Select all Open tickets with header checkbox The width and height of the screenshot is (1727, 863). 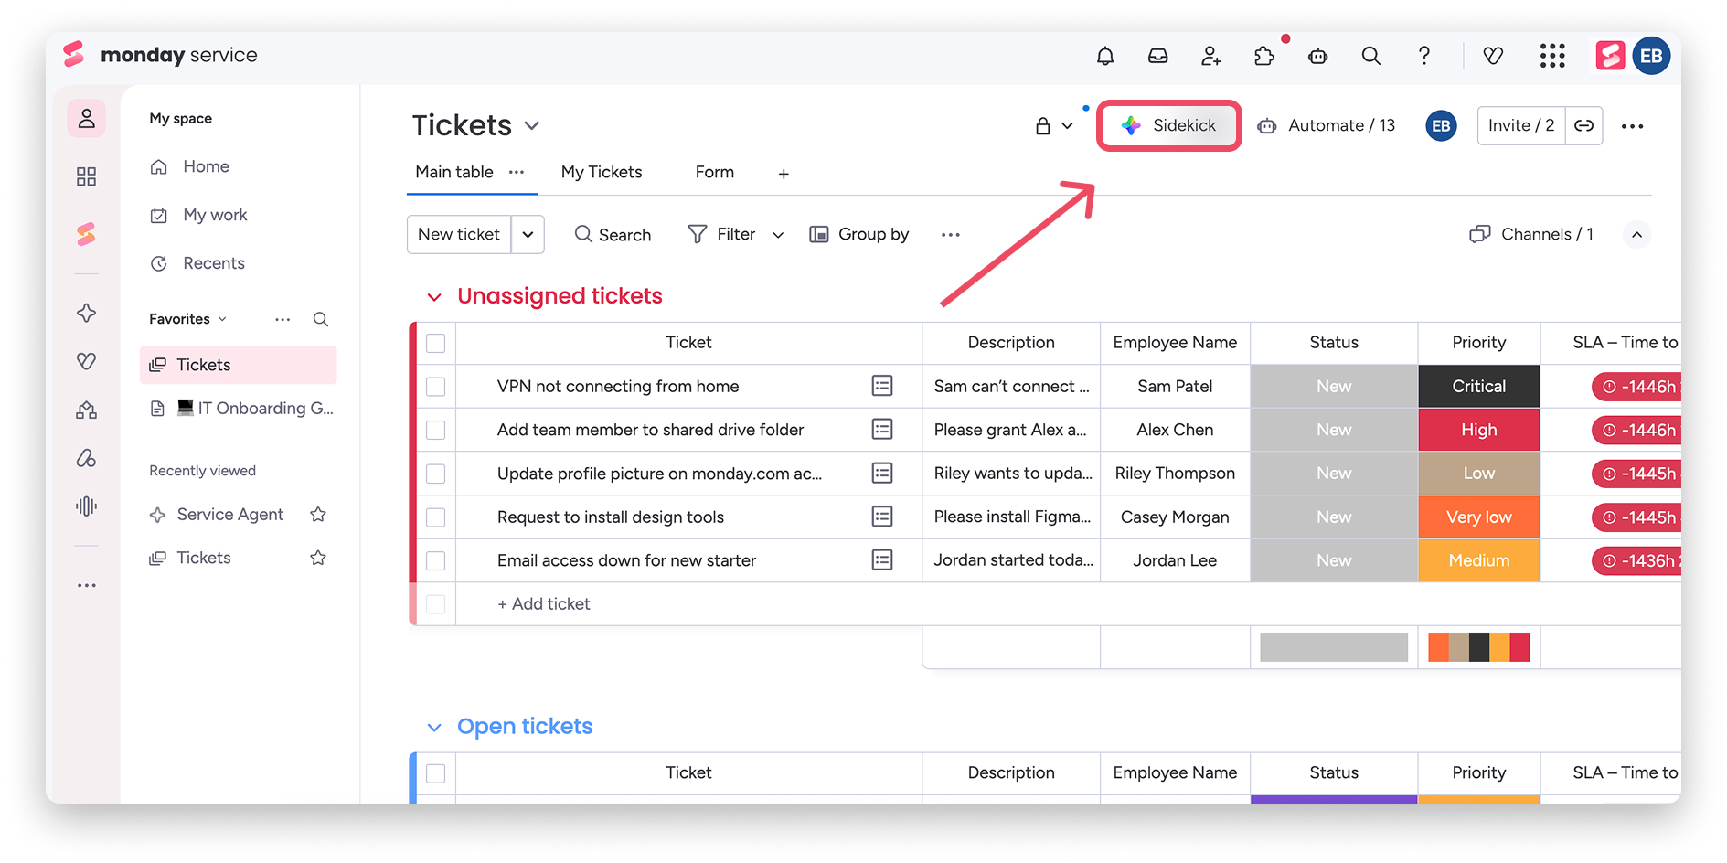[436, 773]
